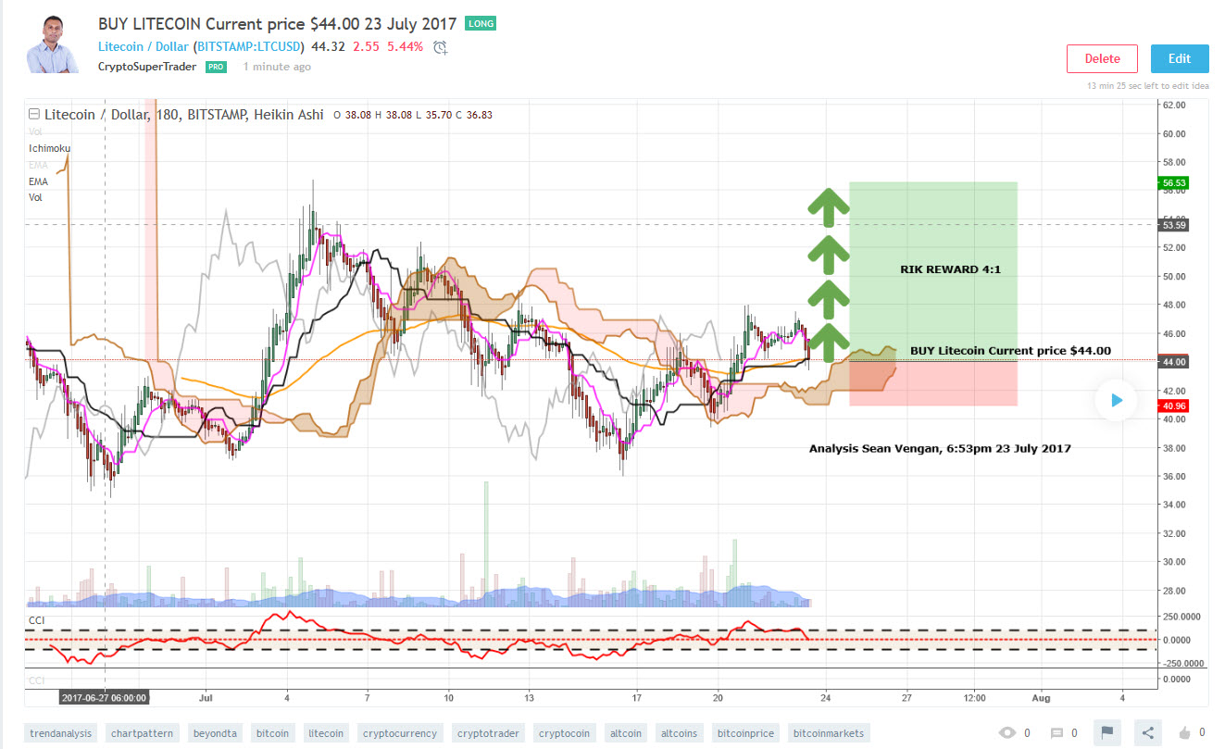Click the '1 minute ago' timestamp
Image resolution: width=1225 pixels, height=749 pixels.
(277, 67)
